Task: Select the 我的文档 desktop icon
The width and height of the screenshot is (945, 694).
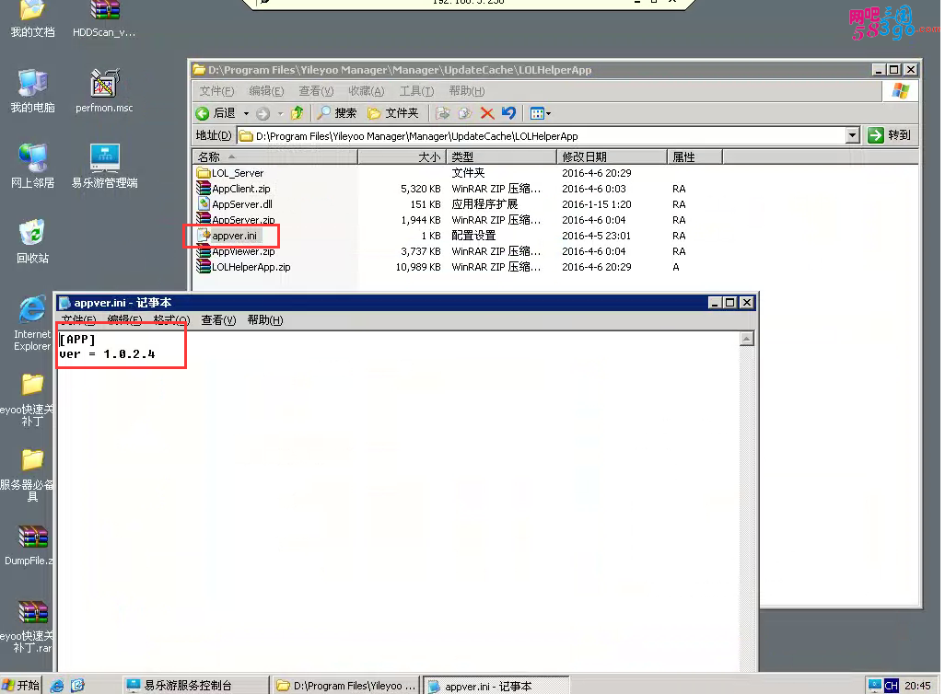Action: (32, 19)
